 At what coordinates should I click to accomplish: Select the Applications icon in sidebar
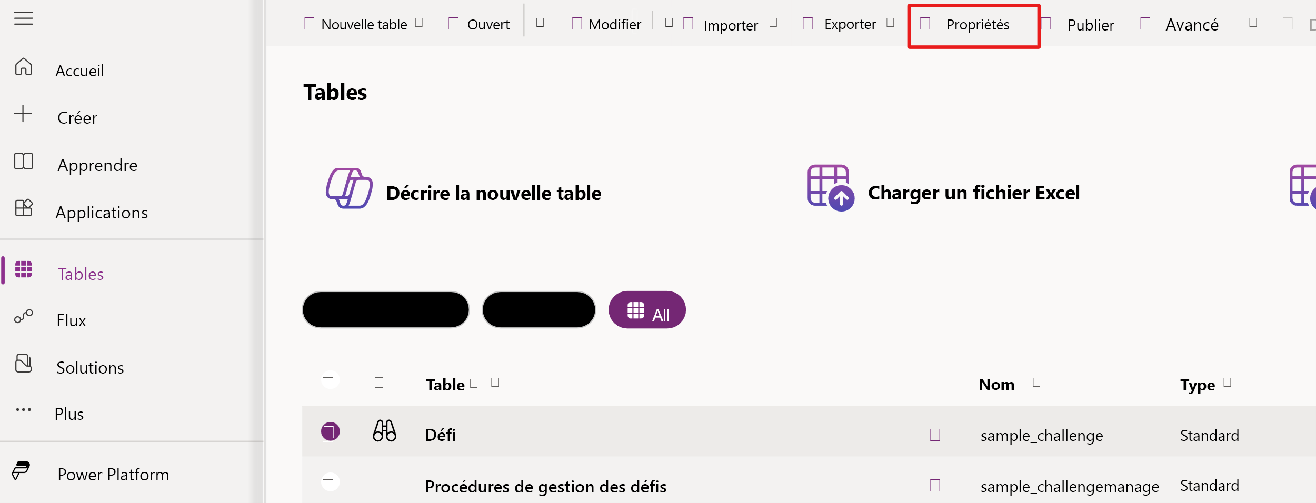click(23, 208)
